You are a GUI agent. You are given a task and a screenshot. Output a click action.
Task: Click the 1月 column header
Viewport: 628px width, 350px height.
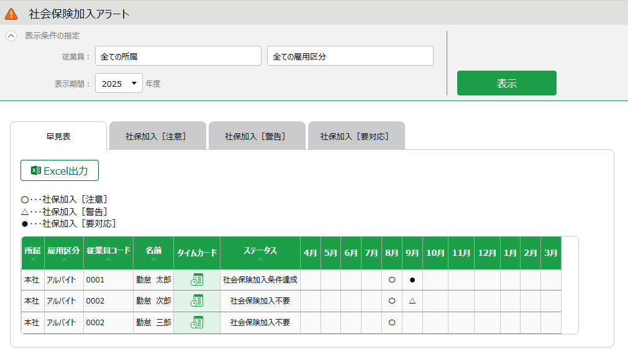(510, 253)
